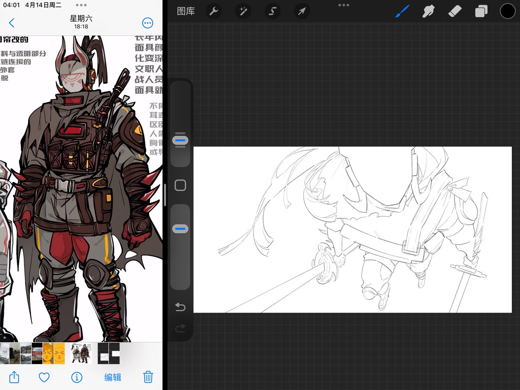Viewport: 520px width, 390px height.
Task: Tap 编辑 to edit photo
Action: 113,377
